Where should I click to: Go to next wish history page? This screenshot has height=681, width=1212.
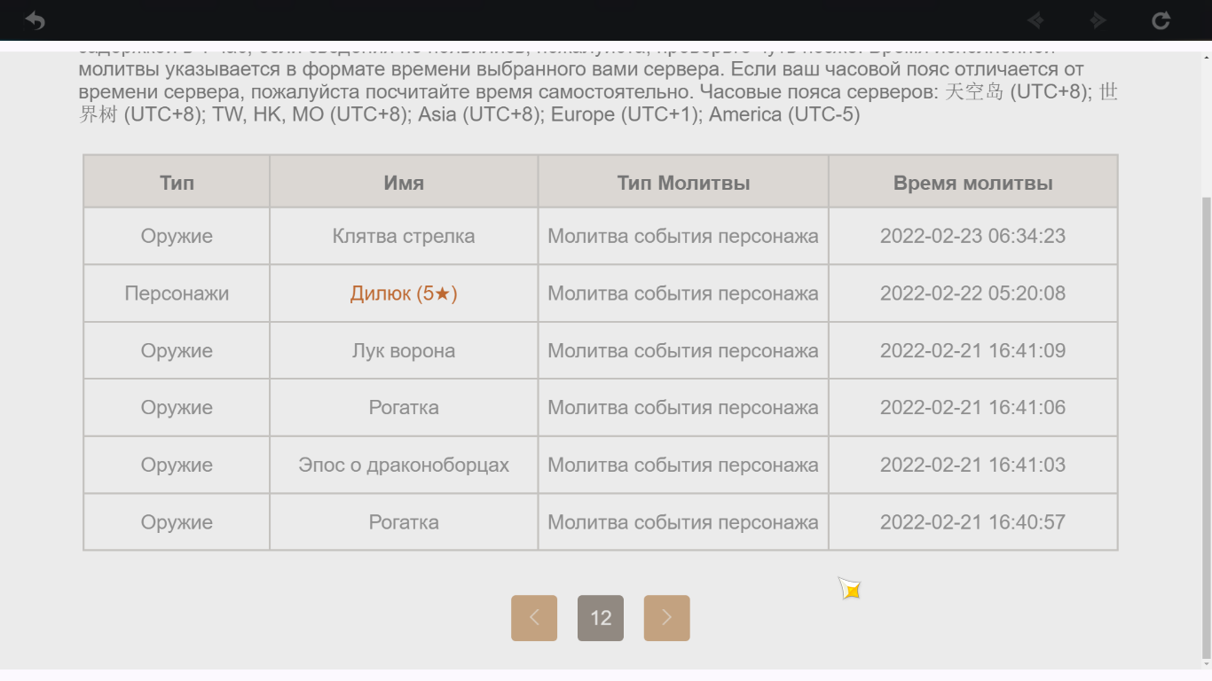pos(667,618)
